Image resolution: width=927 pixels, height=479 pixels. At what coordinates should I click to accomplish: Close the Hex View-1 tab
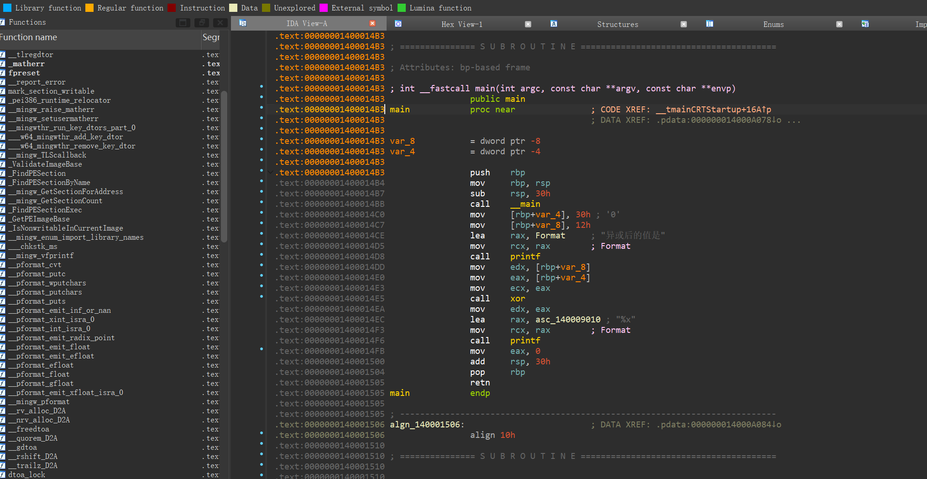(528, 24)
